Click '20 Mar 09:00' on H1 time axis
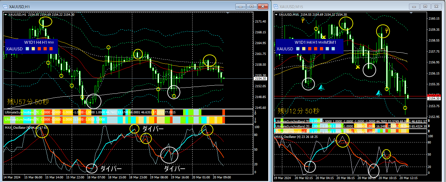Viewport: 446px width, 182px height. [x=222, y=177]
